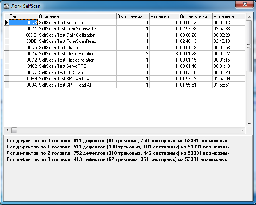
Task: Click SelfScan Test SPT Write All description
Action: pyautogui.click(x=77, y=79)
